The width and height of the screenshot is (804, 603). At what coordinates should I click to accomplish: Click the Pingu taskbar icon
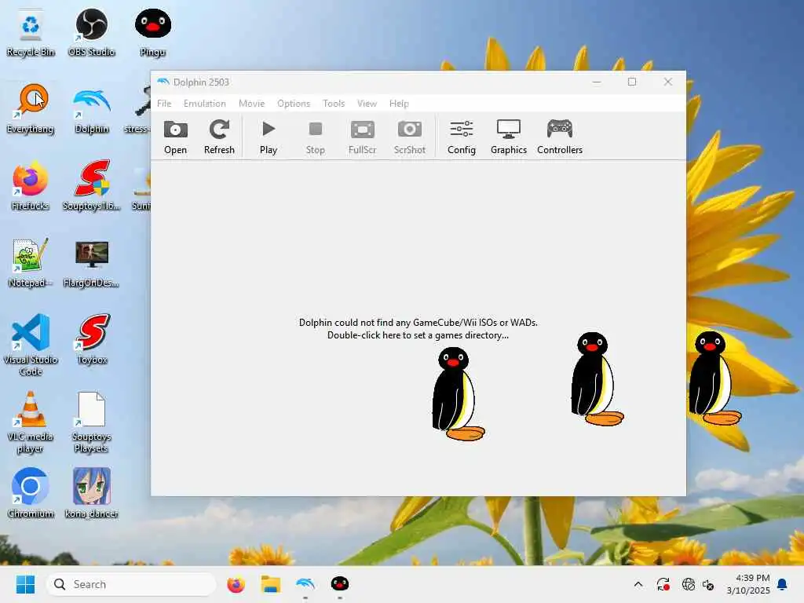coord(340,584)
